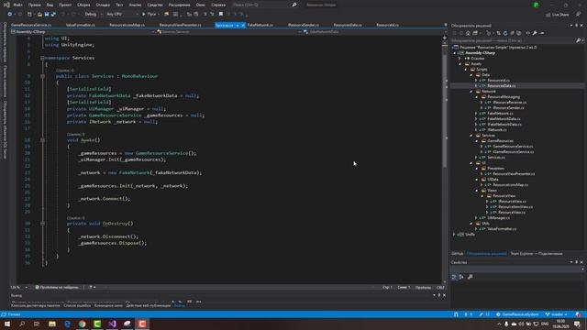The width and height of the screenshot is (587, 330).
Task: Click the alphabetical sort icon in Properties panel
Action: pyautogui.click(x=461, y=277)
